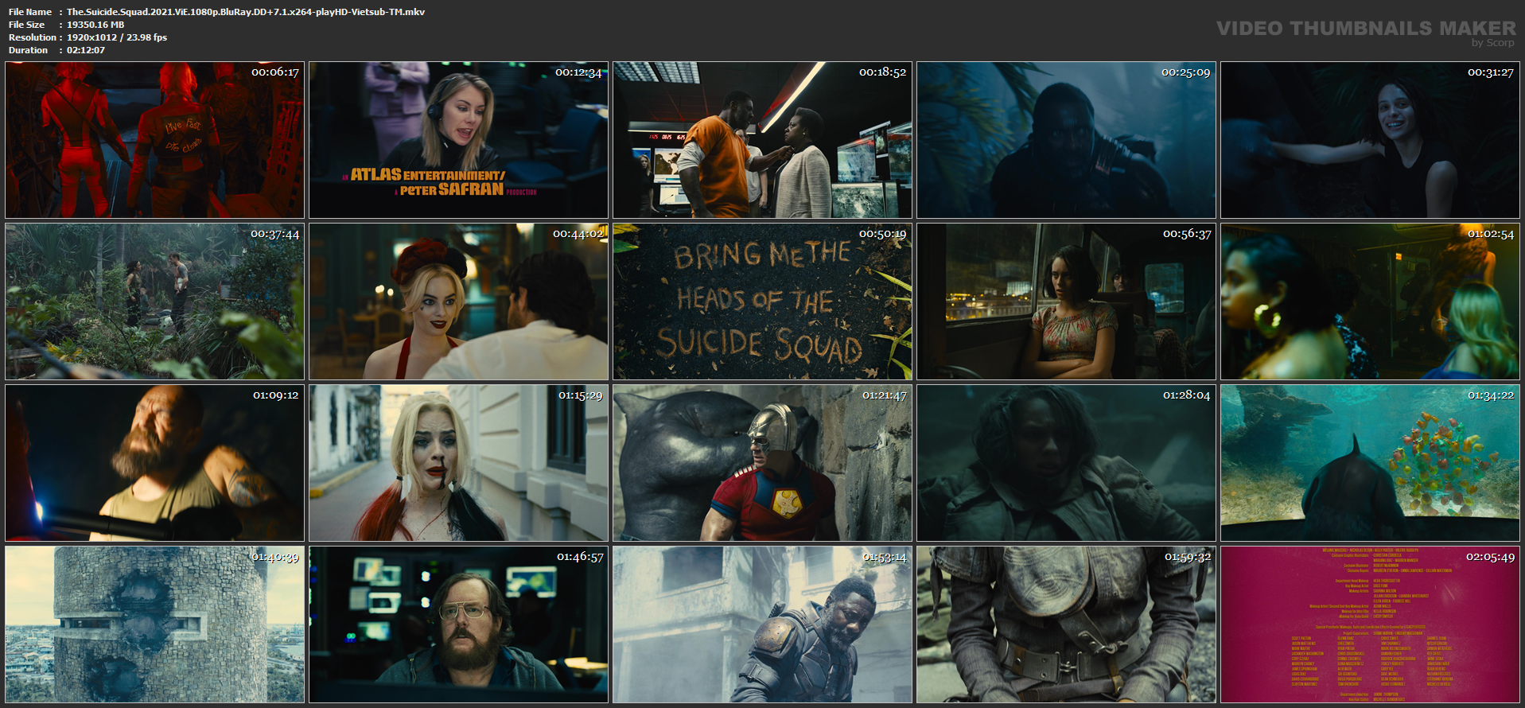Screen dimensions: 1525x708
Task: Click the resolution value 1920x1012 / 23.98 fps
Action: coord(117,37)
